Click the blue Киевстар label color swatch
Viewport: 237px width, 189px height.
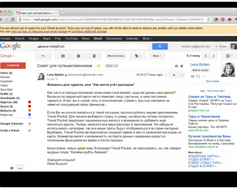click(x=30, y=115)
